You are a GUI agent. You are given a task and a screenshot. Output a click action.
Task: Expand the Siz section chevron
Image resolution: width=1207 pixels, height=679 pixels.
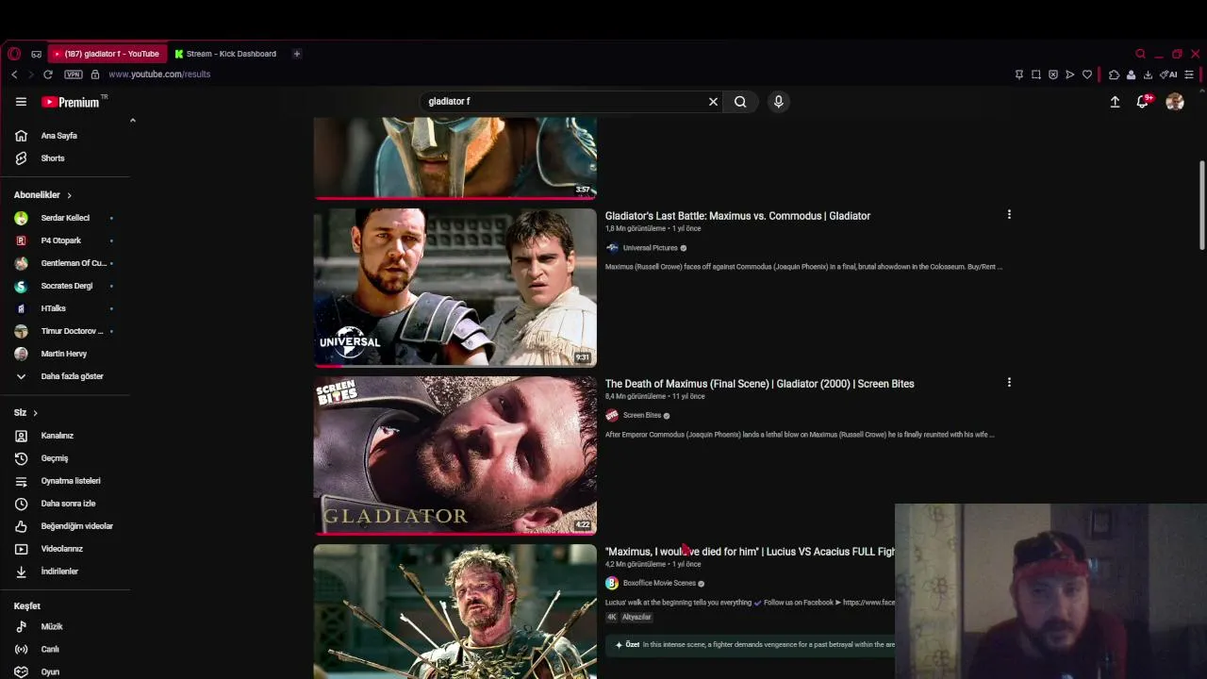35,413
